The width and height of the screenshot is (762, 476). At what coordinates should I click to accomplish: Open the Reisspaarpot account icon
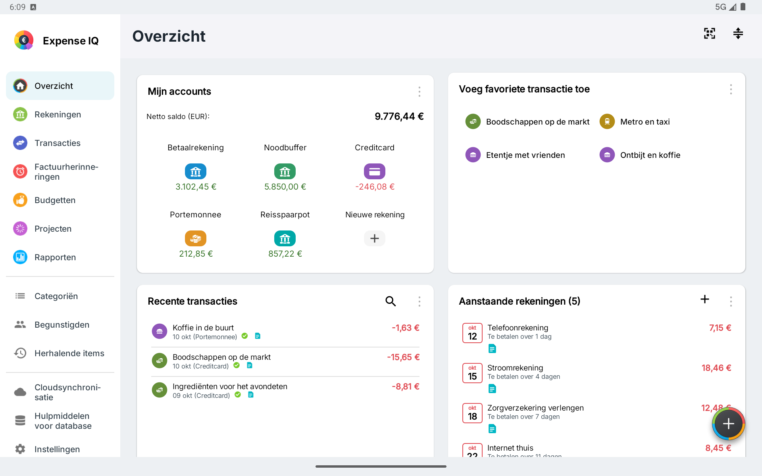(285, 238)
